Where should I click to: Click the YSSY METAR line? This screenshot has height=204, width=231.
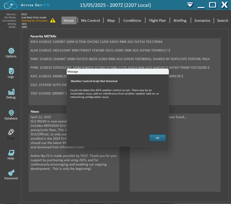tap(49, 93)
